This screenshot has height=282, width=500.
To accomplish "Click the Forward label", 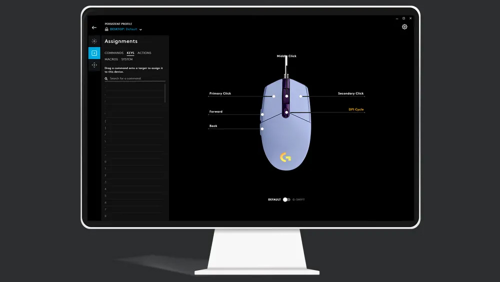I will [216, 111].
